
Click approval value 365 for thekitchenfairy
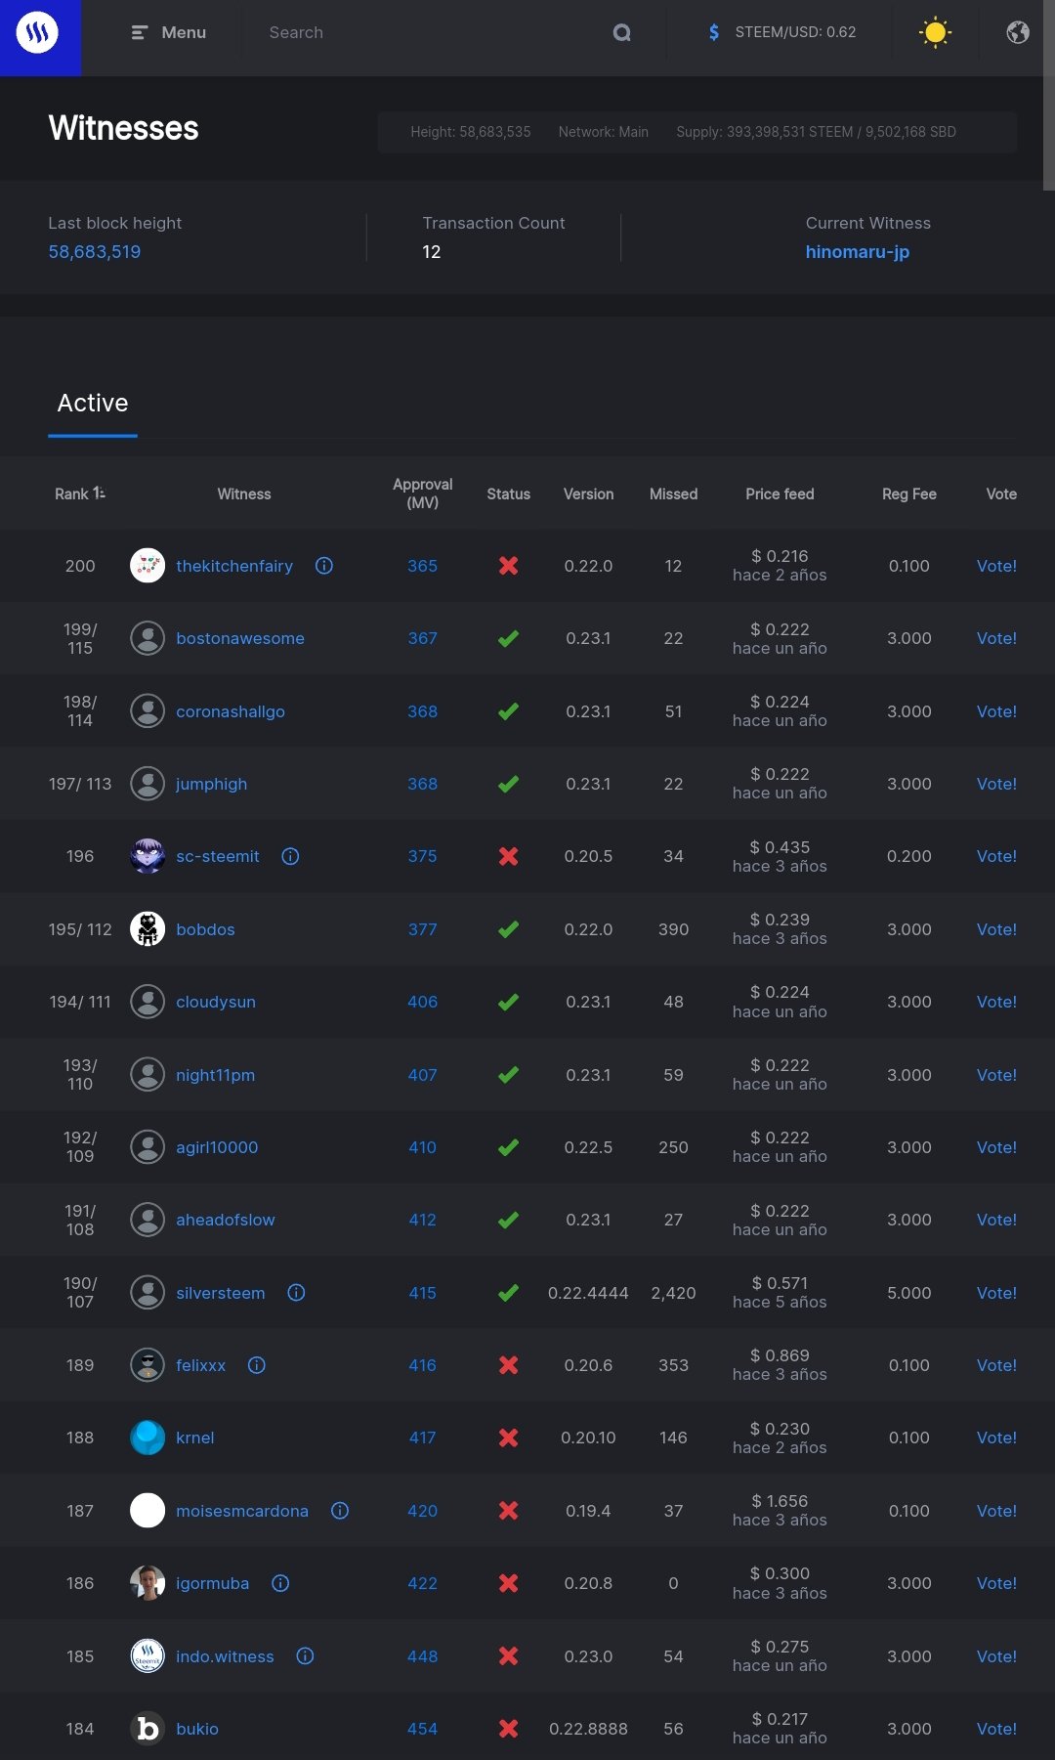coord(422,566)
